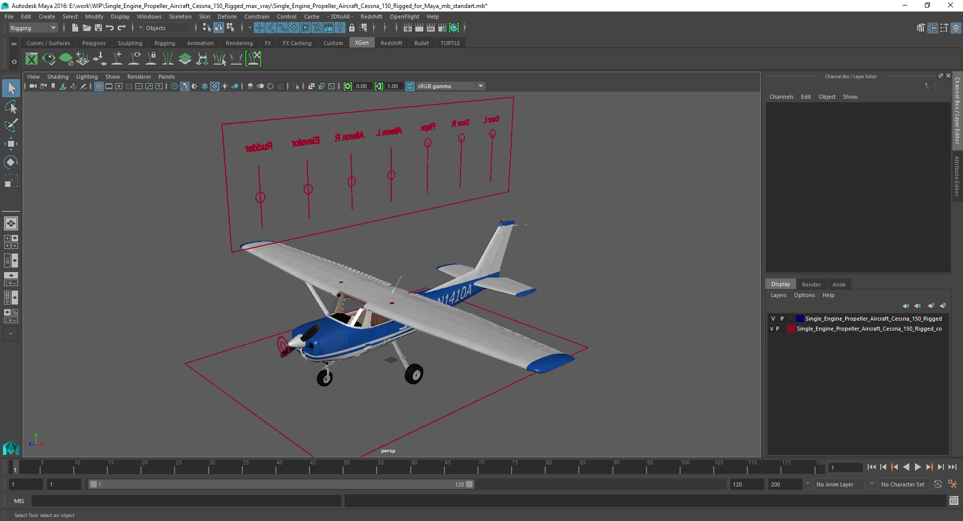Click blue color swatch of Cessna_150_Rigged layer
The height and width of the screenshot is (521, 963).
(800, 319)
